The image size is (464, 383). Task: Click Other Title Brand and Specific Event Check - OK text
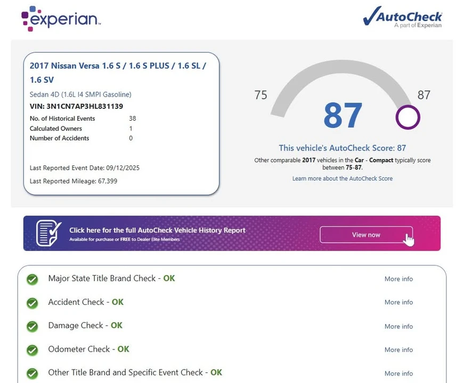(135, 372)
